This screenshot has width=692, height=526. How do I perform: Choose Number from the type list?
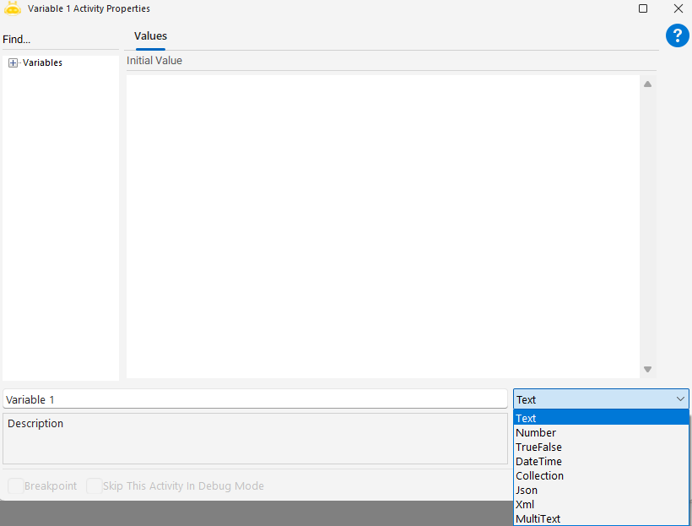pyautogui.click(x=536, y=433)
